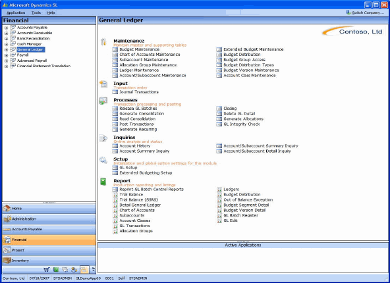390x283 pixels.
Task: Click the icon beside GL Integrity Check
Action: [x=219, y=124]
